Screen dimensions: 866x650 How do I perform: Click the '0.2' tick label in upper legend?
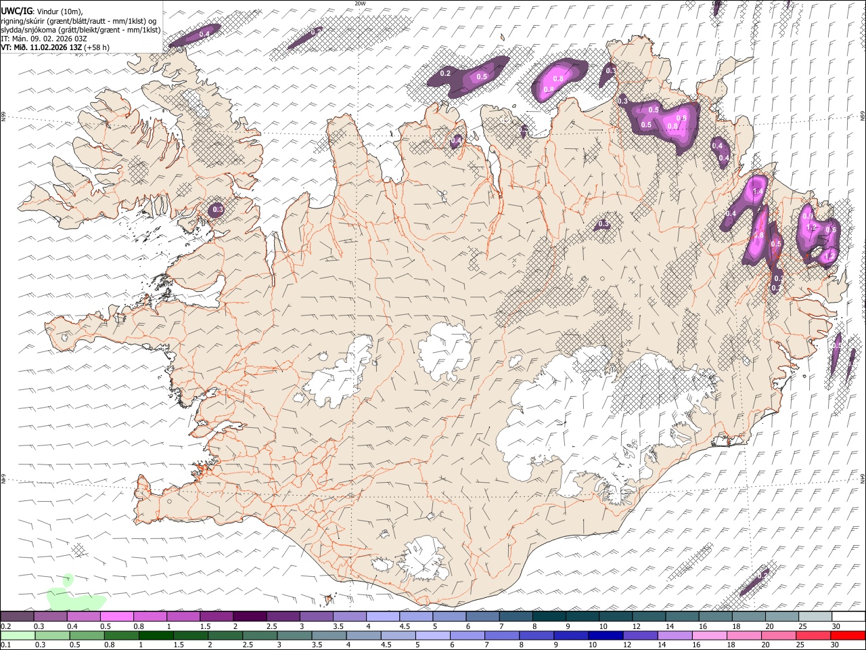tap(5, 626)
